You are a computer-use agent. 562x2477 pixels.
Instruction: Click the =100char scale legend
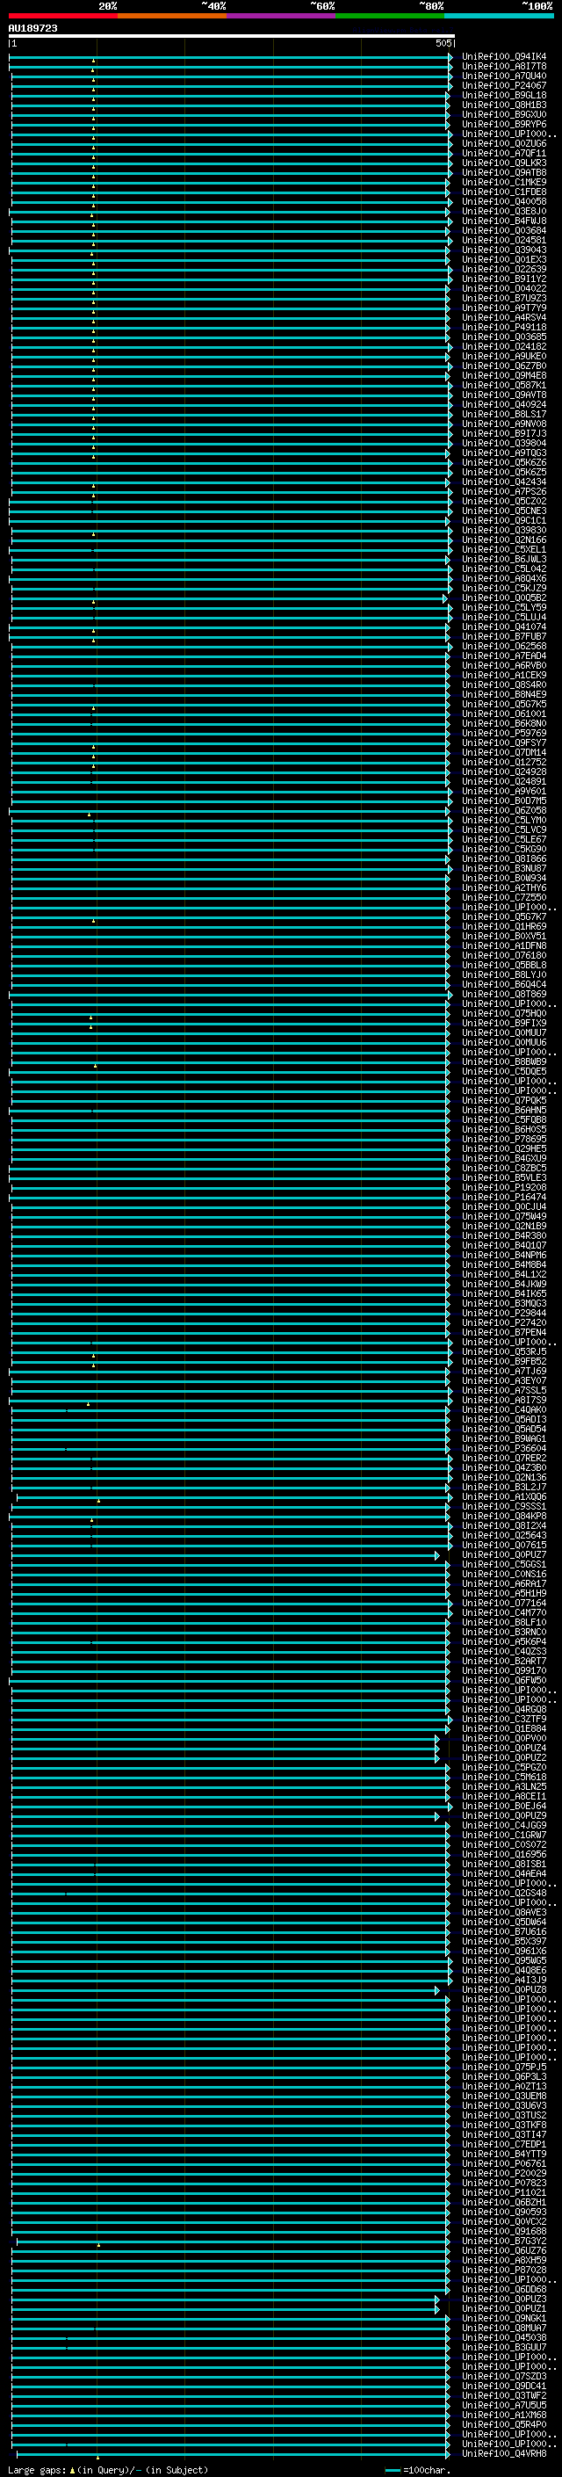(x=417, y=2470)
